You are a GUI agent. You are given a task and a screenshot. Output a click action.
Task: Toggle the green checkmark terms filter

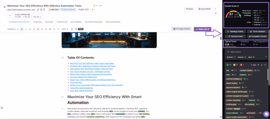[227, 65]
